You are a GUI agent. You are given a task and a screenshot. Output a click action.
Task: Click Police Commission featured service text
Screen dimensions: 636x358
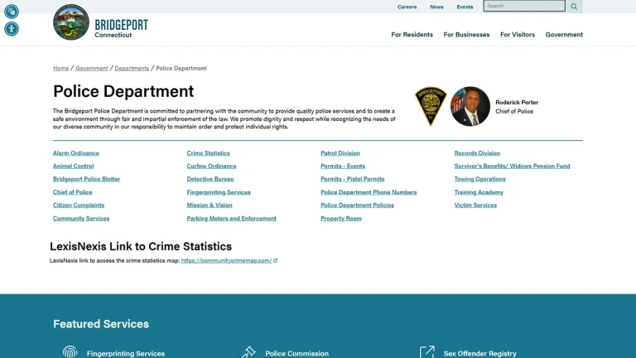point(297,354)
